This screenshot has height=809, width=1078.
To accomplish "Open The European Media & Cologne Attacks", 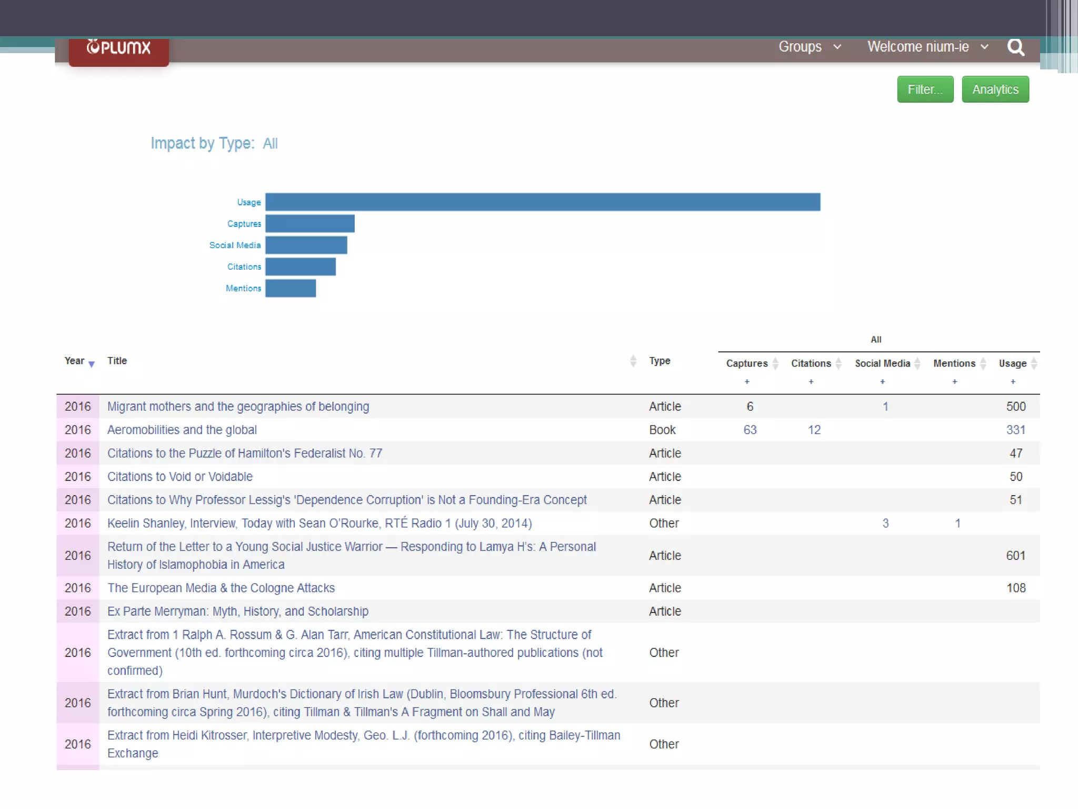I will (221, 588).
